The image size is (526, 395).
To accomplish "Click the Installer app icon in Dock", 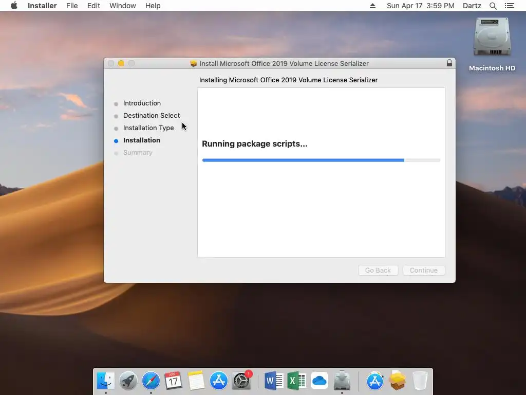I will 342,381.
